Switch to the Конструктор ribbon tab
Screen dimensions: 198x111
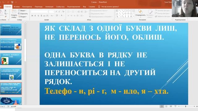click(x=27, y=7)
